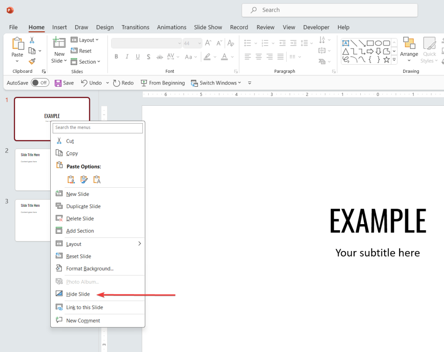Click Keep Text Only paste option
The height and width of the screenshot is (352, 444).
click(97, 179)
